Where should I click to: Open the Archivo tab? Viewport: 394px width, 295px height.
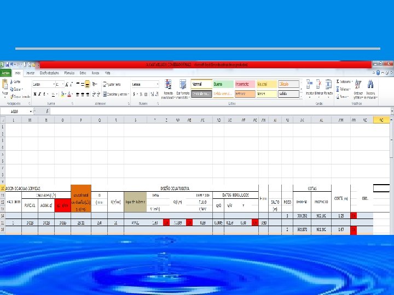point(5,73)
